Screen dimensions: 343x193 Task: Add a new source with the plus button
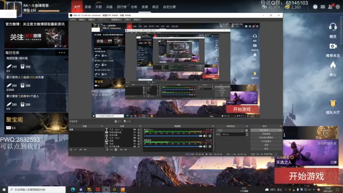coord(107,150)
